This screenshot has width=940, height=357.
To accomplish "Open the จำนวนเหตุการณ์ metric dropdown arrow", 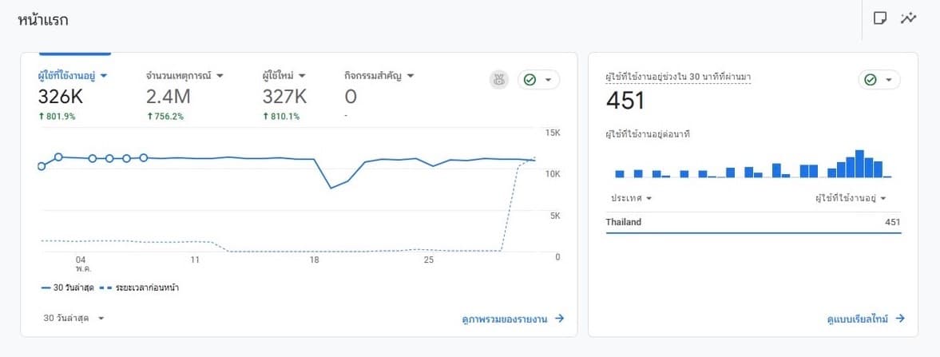I will pos(220,76).
